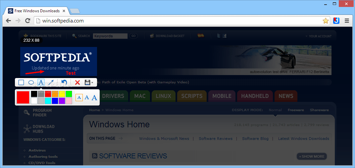Select the Free Windows Downloads tab
Viewport: 355px width, 168px height.
click(x=37, y=11)
